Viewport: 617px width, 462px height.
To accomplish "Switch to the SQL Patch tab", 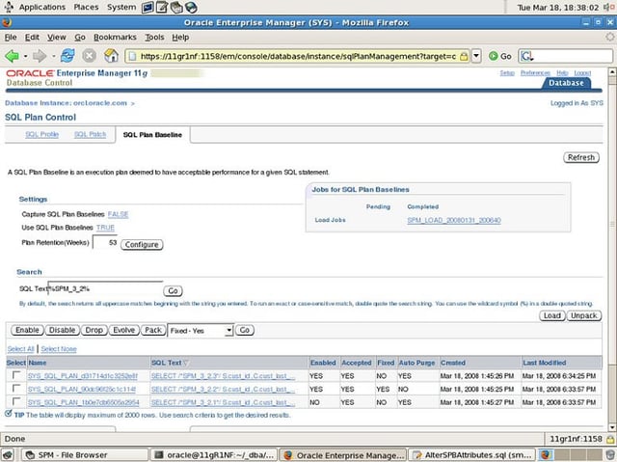I will [x=90, y=134].
